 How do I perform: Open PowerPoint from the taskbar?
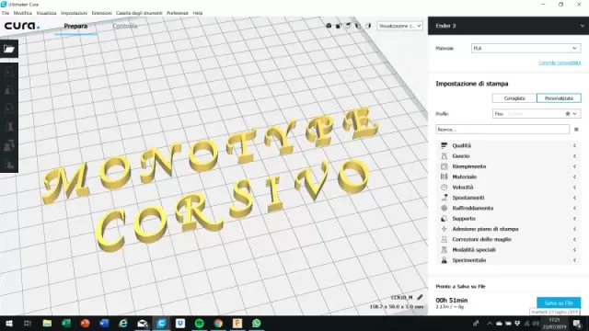[x=86, y=323]
